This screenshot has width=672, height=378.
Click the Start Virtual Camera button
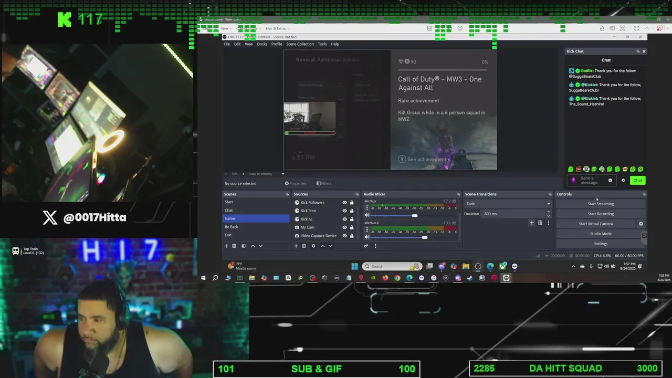tap(596, 224)
